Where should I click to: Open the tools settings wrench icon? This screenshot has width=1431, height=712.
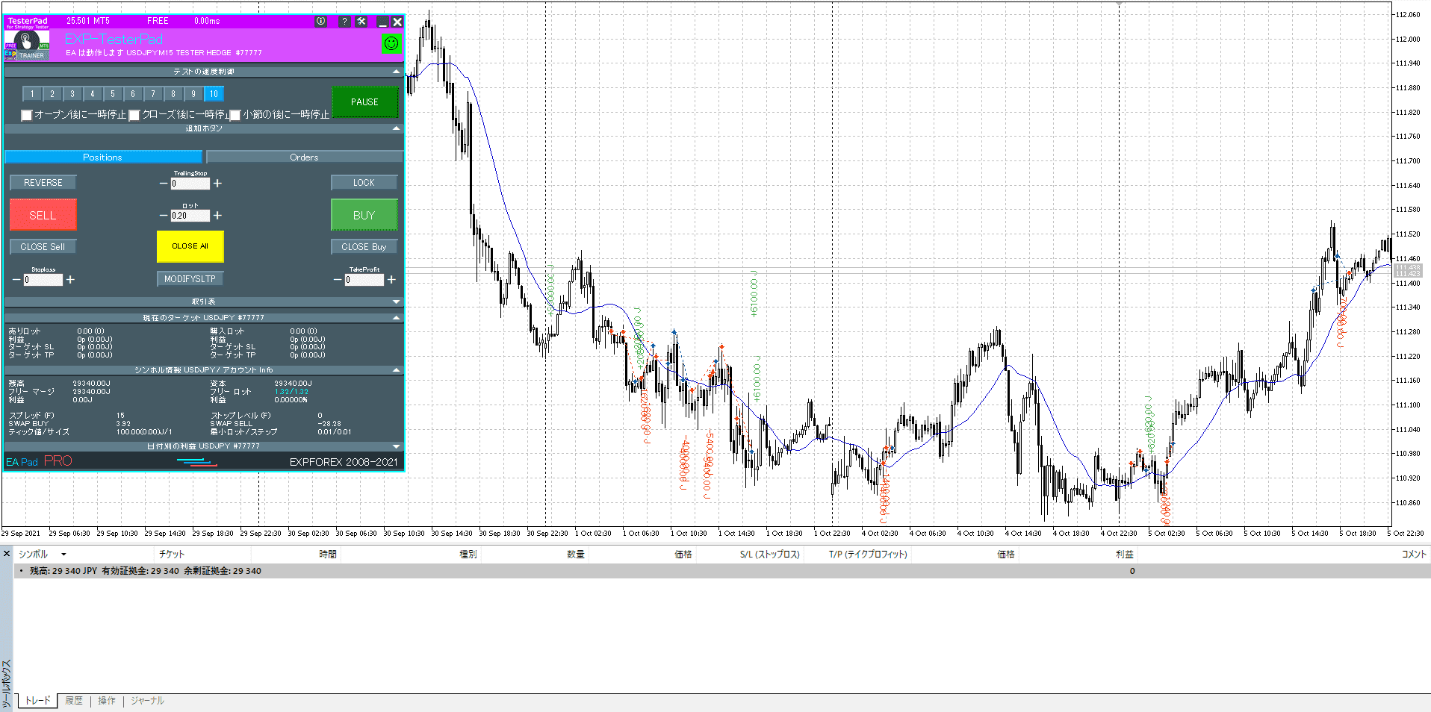[361, 22]
